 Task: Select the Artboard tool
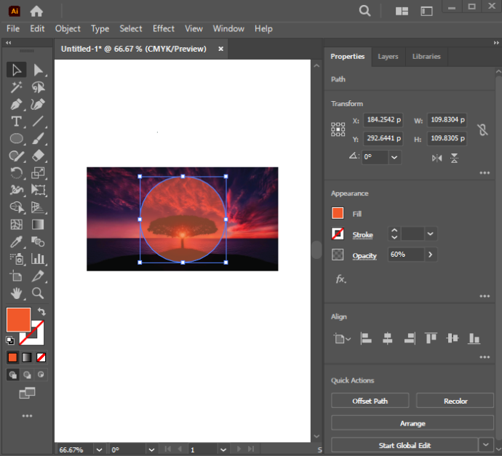click(16, 276)
